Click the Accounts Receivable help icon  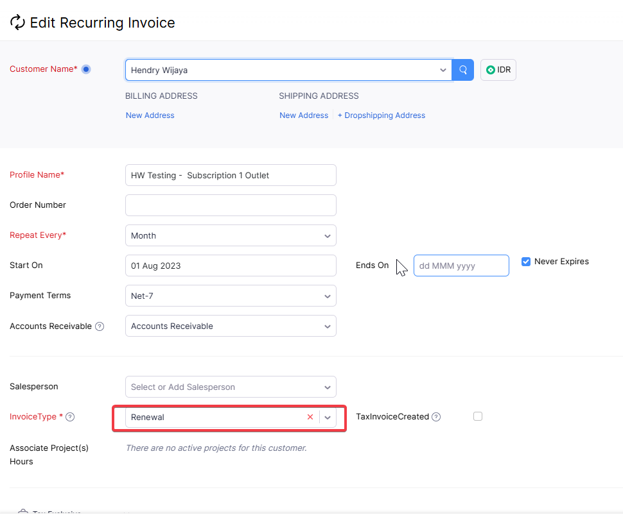pos(100,326)
